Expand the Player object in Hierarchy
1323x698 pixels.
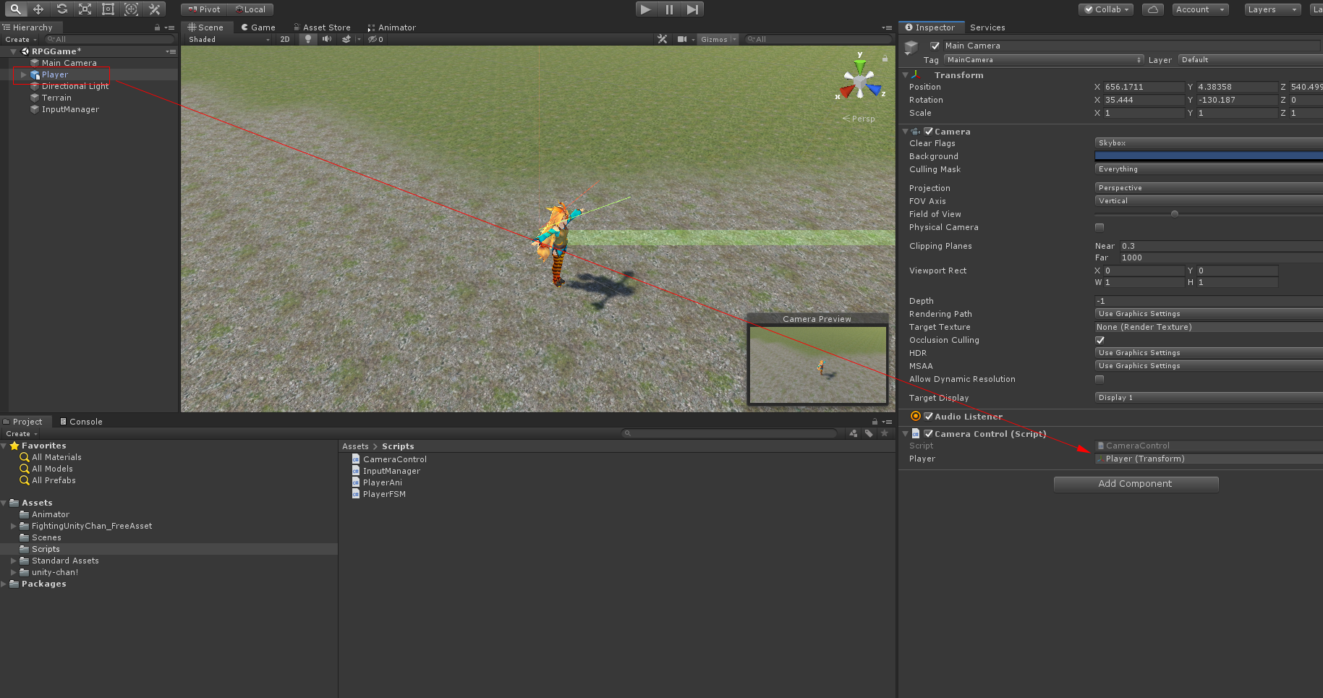(x=24, y=75)
